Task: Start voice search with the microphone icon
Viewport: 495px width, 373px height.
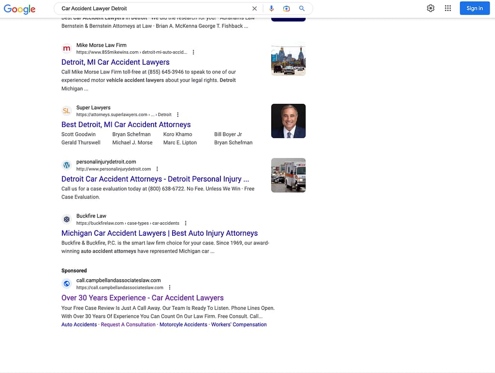Action: (x=272, y=9)
